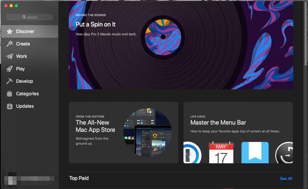Click the green full screen window button
Image resolution: width=308 pixels, height=189 pixels.
tap(16, 6)
